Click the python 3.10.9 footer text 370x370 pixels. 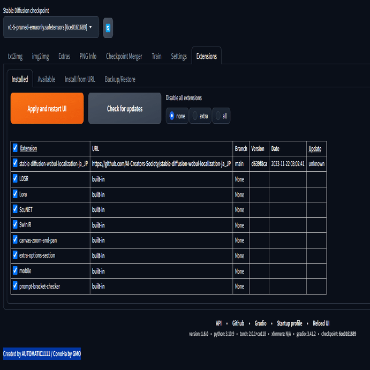pyautogui.click(x=224, y=334)
